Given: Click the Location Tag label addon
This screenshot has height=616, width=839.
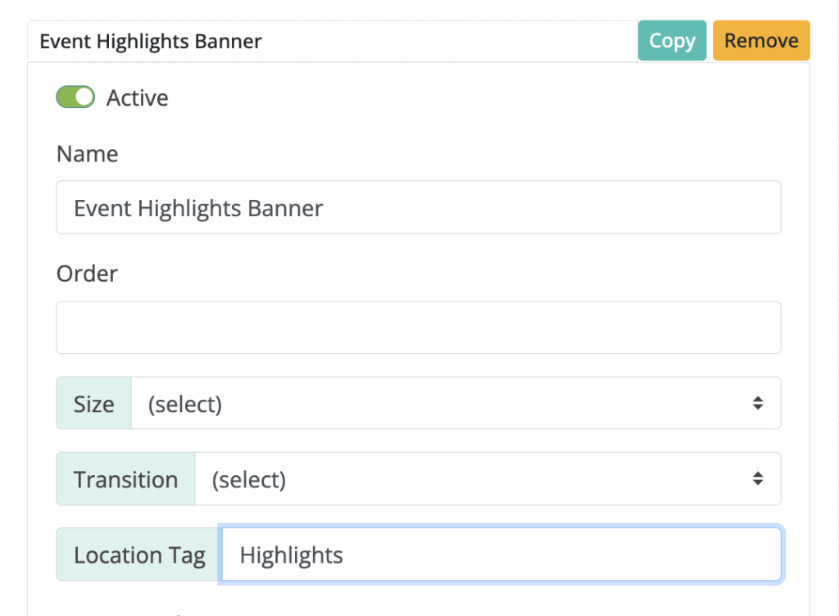Looking at the screenshot, I should coord(139,555).
